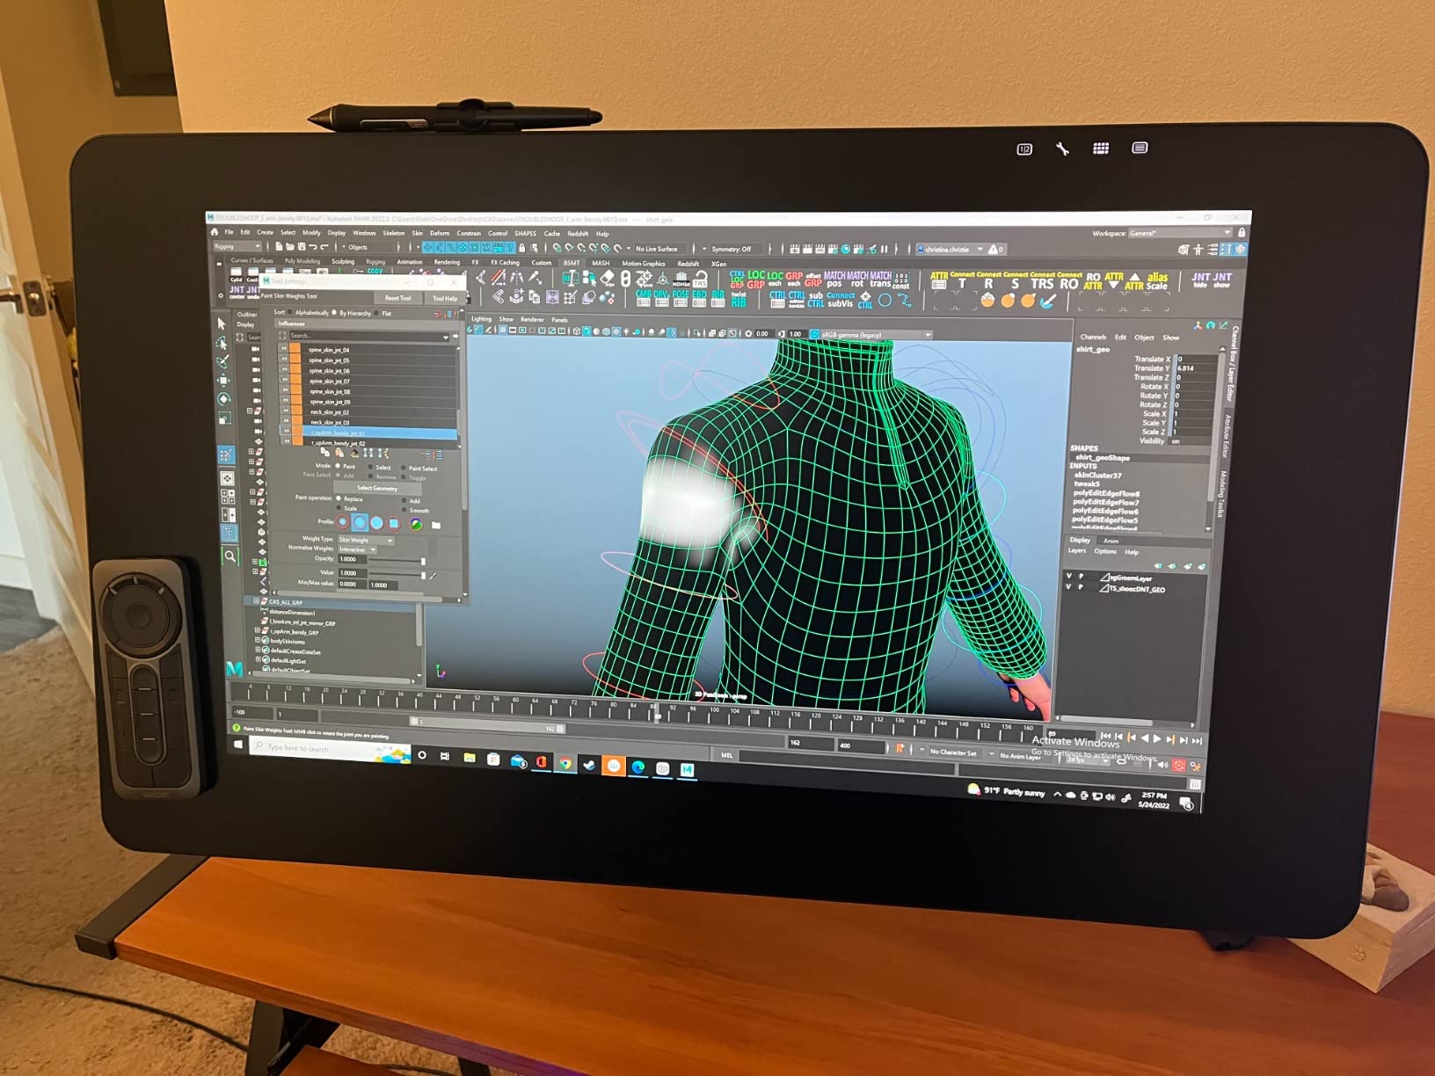Open the Weight Type dropdown
The height and width of the screenshot is (1076, 1435).
pyautogui.click(x=365, y=540)
